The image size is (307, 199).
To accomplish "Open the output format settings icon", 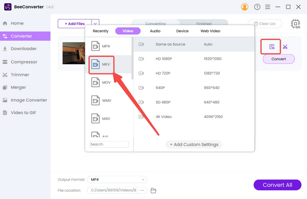I will coord(272,47).
